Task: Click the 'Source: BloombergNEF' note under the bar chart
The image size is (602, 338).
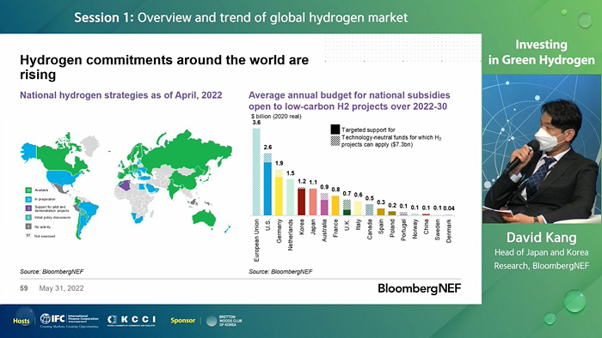Action: (280, 271)
